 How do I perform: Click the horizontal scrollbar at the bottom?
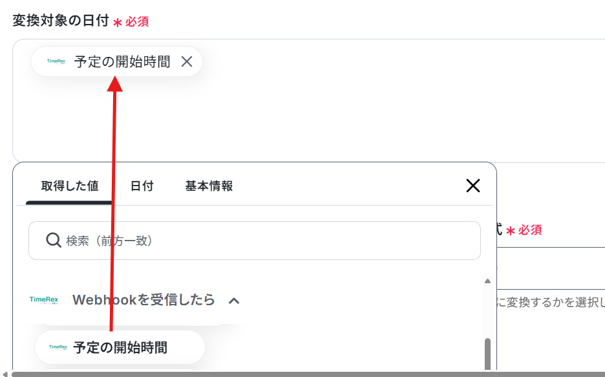[x=308, y=374]
